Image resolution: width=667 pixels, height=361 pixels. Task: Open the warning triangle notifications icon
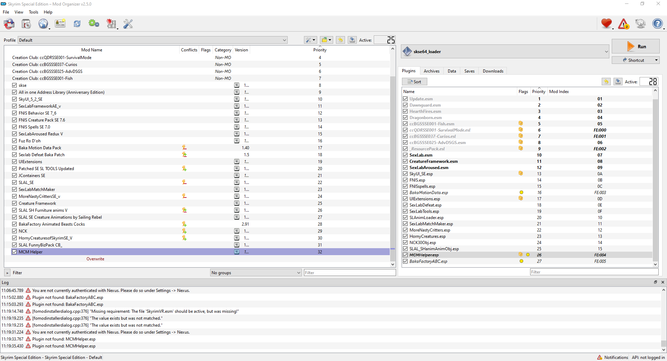pyautogui.click(x=624, y=24)
